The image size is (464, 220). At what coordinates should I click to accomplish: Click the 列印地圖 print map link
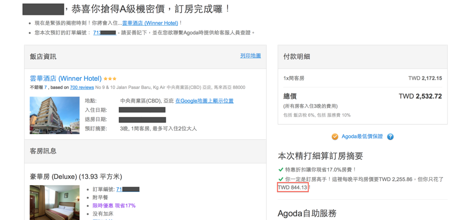coord(251,56)
